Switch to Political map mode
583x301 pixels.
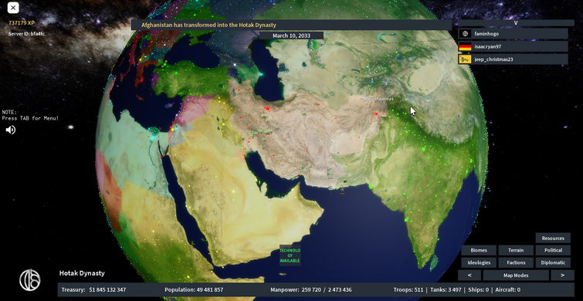553,251
